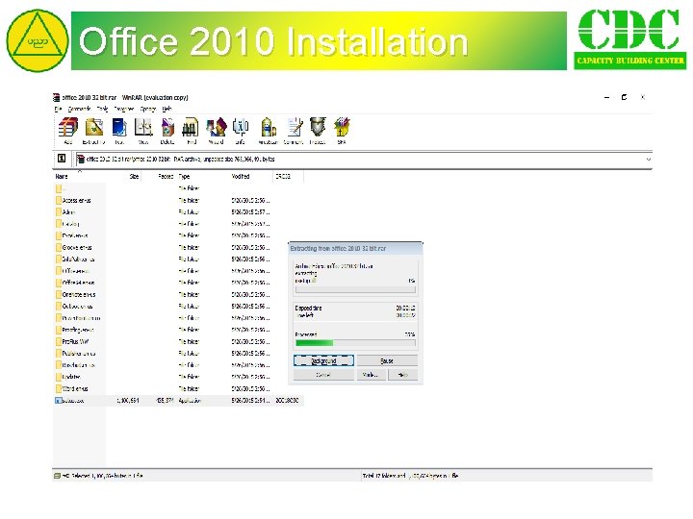Click the up-one-level icon beside the address bar
Viewport: 693px width, 519px height.
62,158
